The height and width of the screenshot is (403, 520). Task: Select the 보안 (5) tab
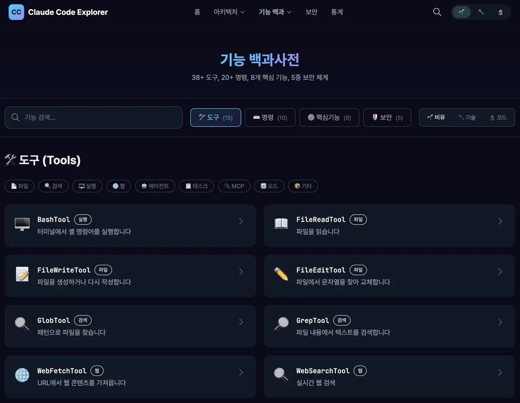pos(387,117)
